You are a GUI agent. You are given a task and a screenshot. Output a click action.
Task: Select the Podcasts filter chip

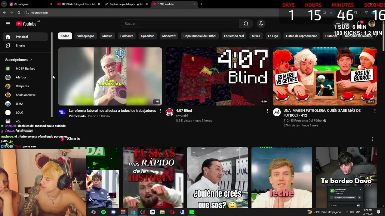pyautogui.click(x=127, y=36)
